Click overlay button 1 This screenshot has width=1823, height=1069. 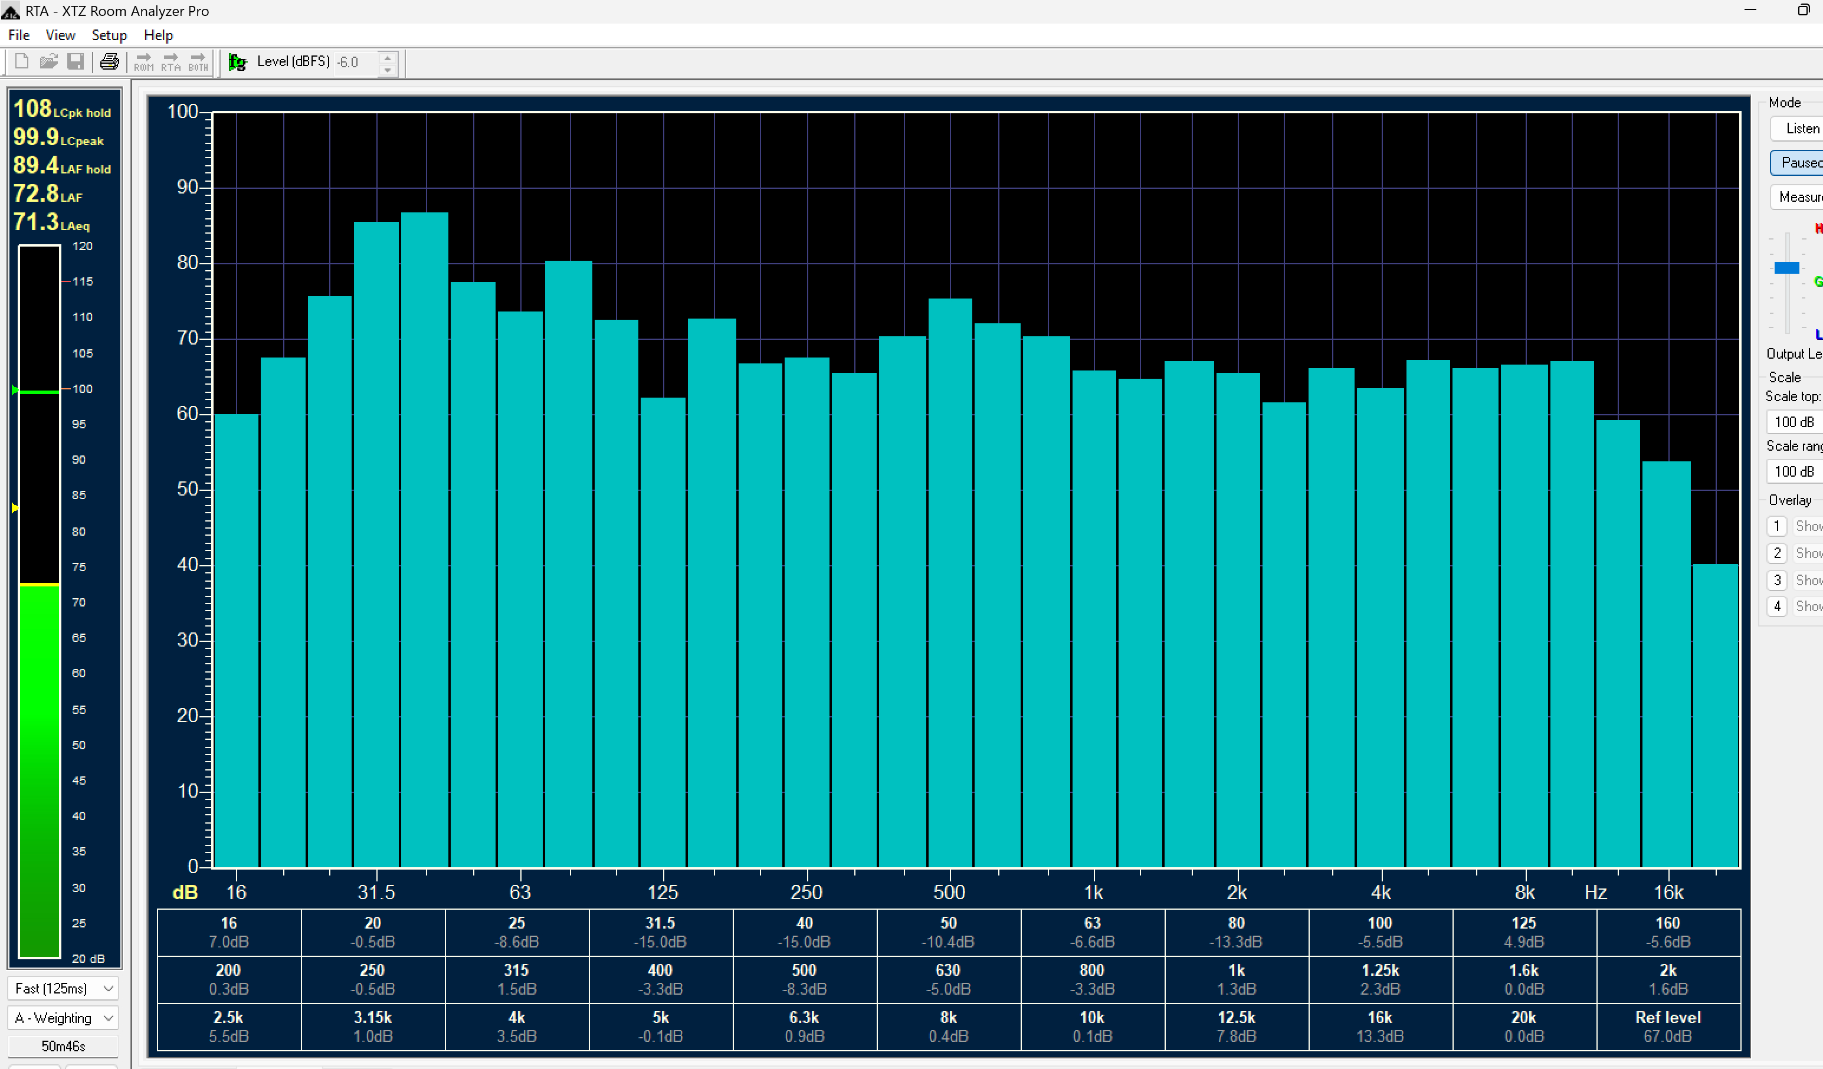1777,526
